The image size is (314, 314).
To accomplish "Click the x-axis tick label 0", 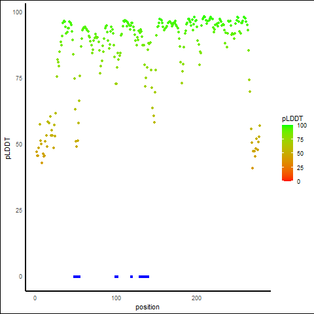I will pos(35,298).
